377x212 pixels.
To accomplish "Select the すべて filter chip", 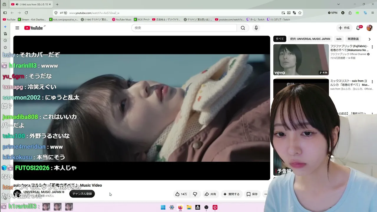I will tap(280, 39).
